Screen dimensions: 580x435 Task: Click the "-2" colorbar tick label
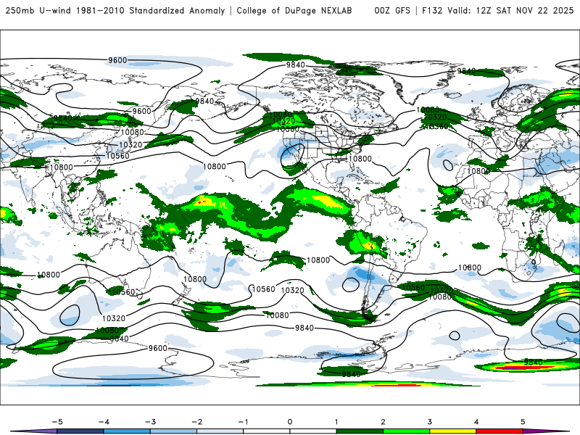click(x=196, y=422)
